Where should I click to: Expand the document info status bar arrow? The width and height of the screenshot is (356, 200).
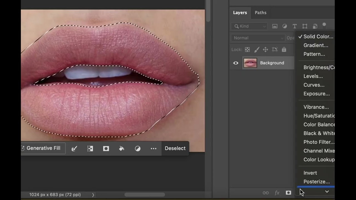pyautogui.click(x=93, y=195)
